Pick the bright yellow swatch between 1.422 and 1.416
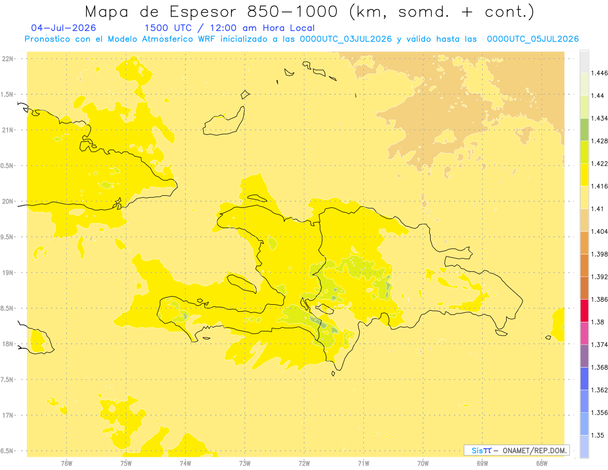Screen dimensions: 608x470 coord(584,175)
